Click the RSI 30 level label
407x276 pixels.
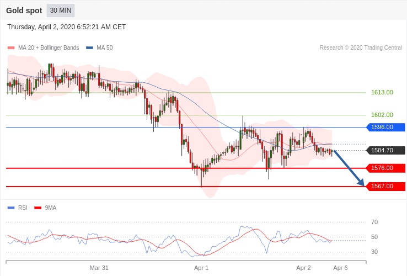click(374, 252)
